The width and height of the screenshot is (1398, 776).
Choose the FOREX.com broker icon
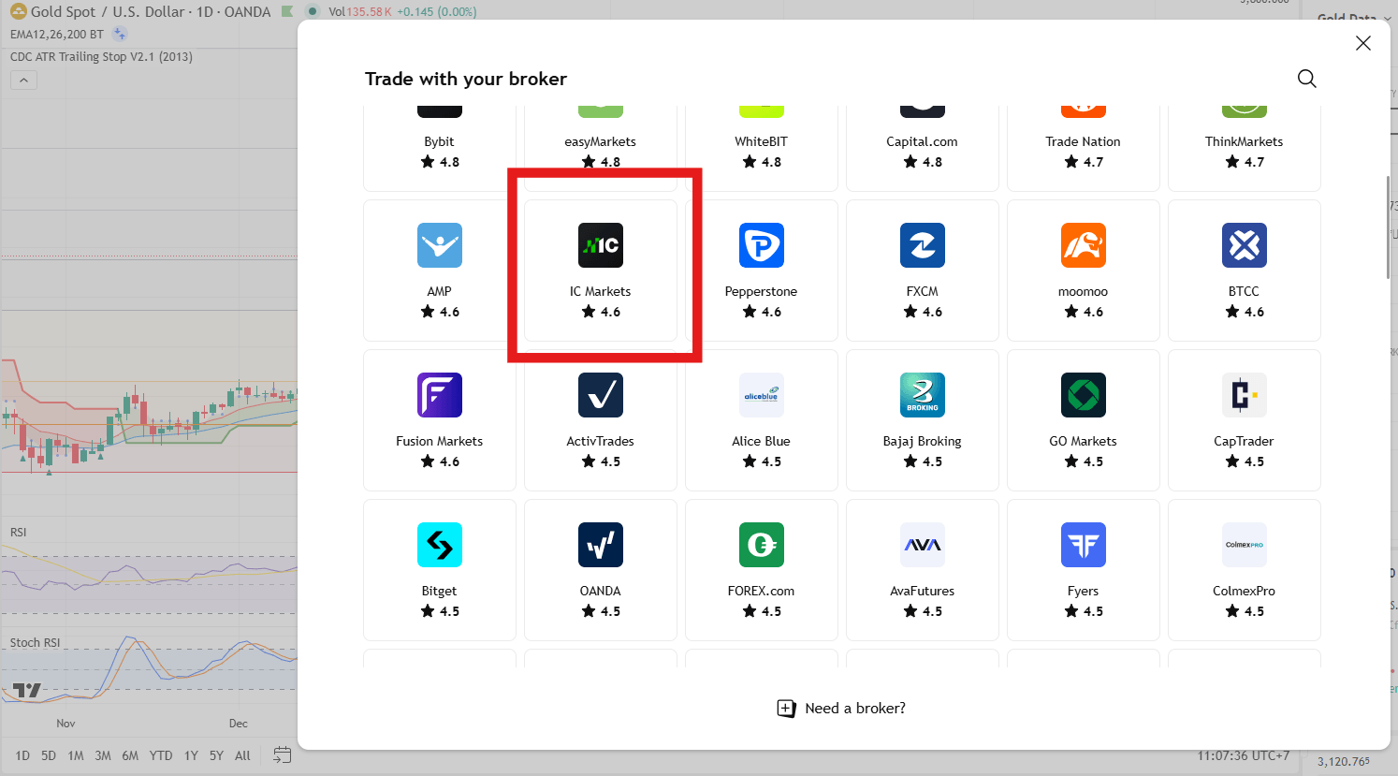761,546
